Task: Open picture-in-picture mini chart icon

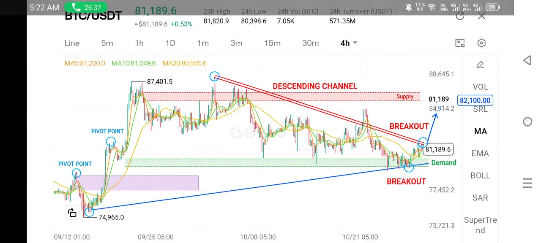Action: [x=460, y=43]
